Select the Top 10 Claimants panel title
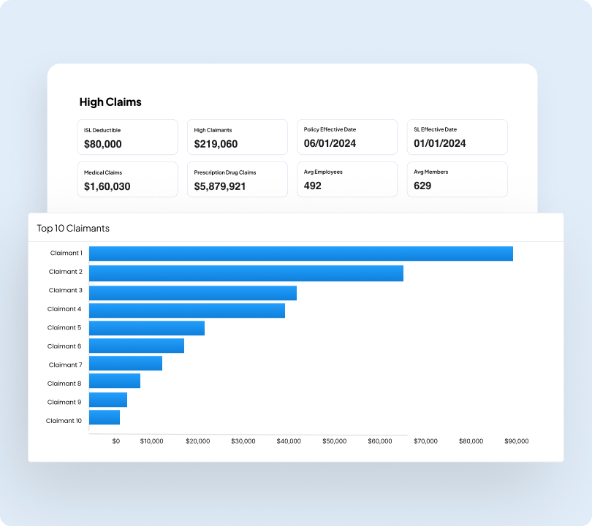 [x=72, y=228]
